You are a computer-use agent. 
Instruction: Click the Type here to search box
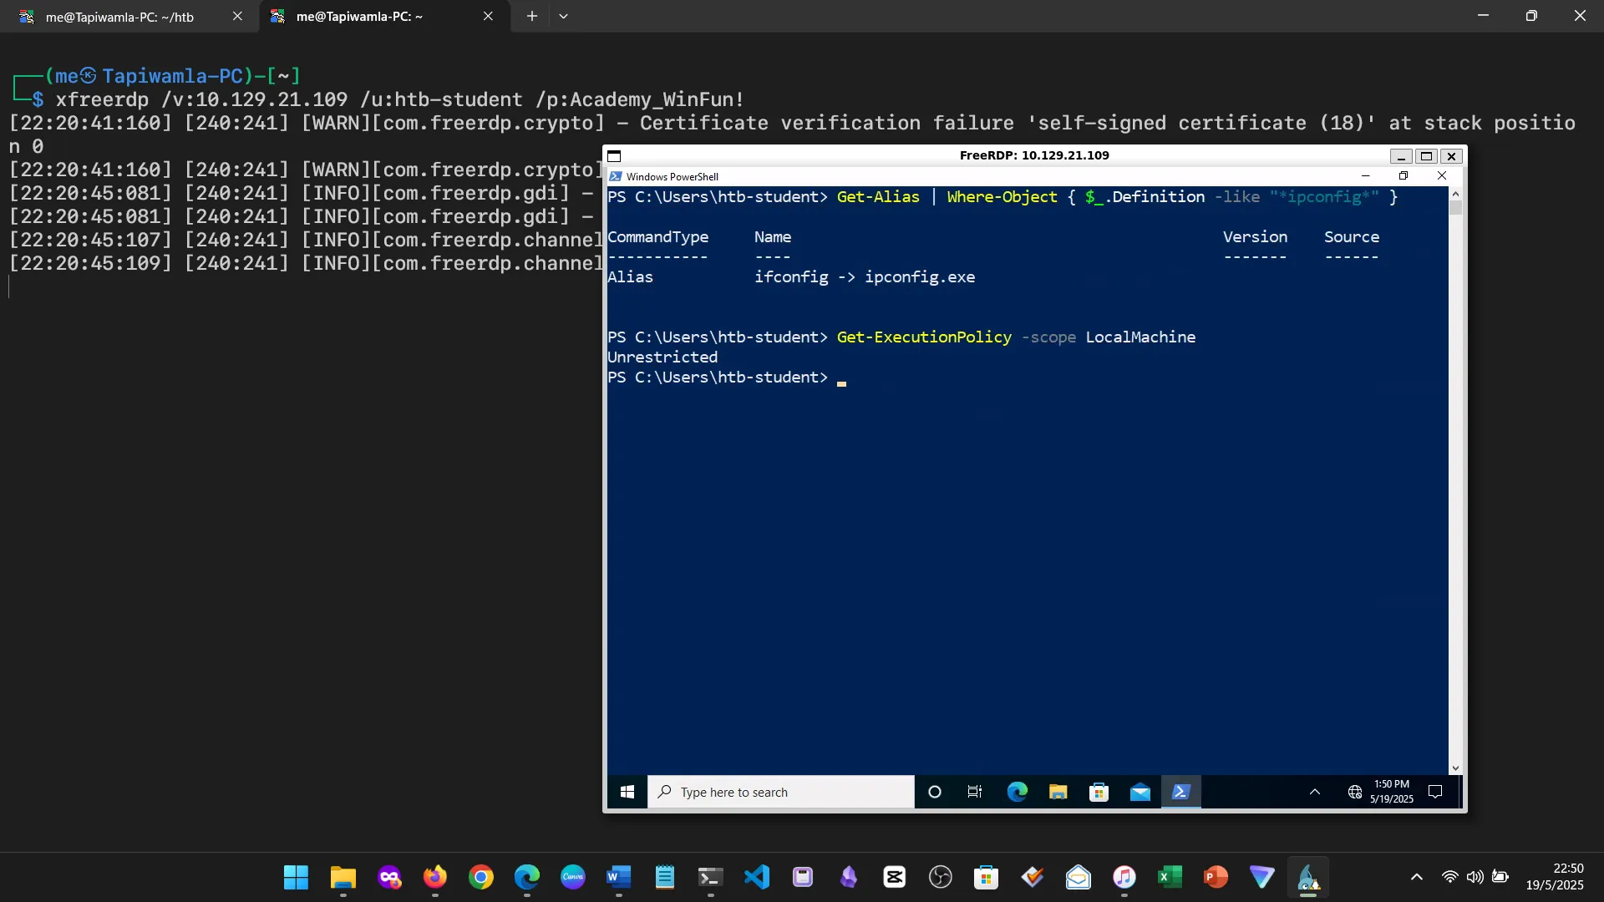pos(781,792)
